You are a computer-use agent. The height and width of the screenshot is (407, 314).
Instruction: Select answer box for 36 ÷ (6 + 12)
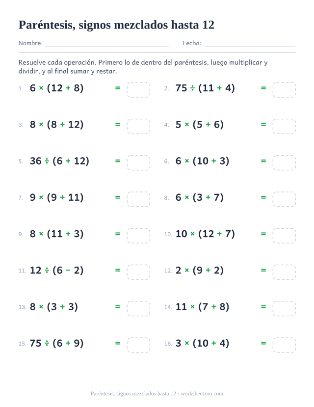tap(138, 163)
